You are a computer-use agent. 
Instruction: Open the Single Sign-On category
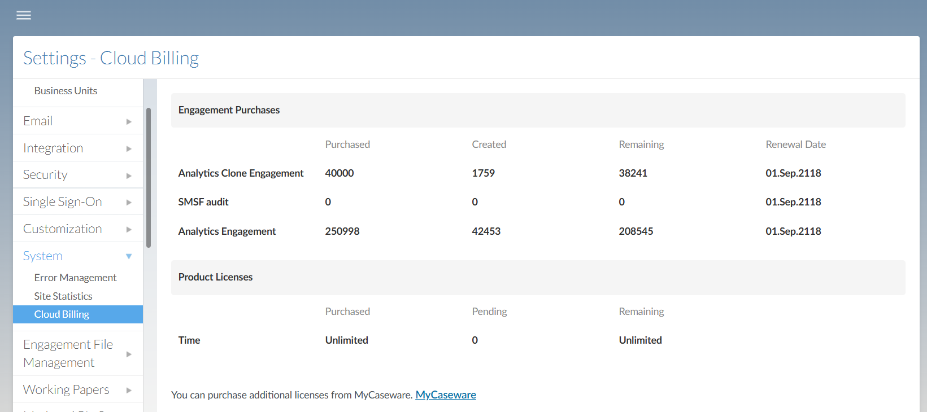click(63, 201)
